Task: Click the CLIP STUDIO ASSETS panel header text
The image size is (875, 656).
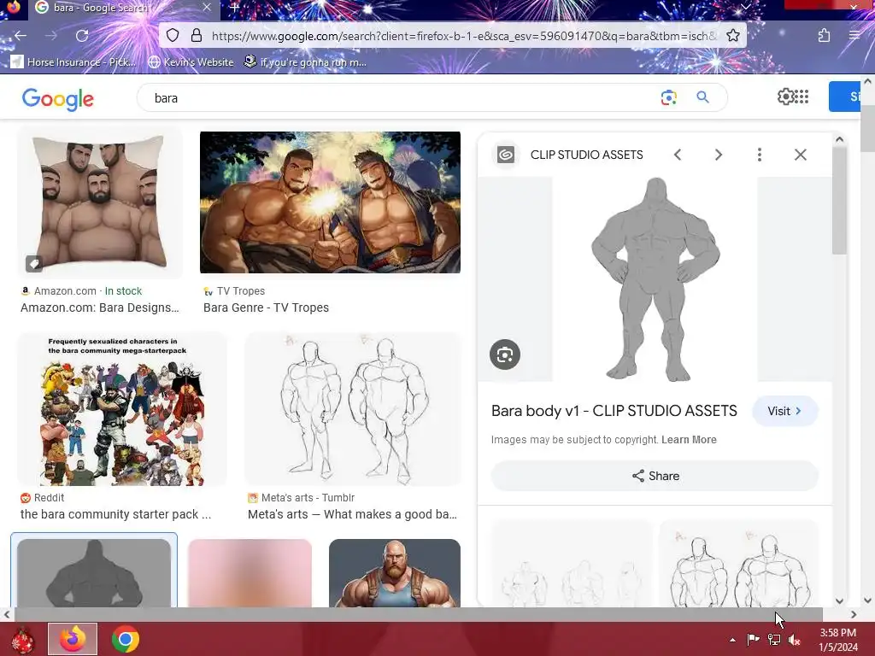Action: coord(586,155)
